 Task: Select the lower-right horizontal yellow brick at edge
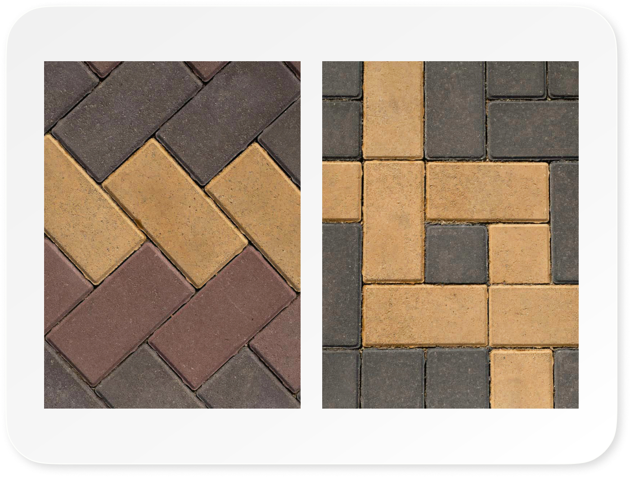(533, 315)
